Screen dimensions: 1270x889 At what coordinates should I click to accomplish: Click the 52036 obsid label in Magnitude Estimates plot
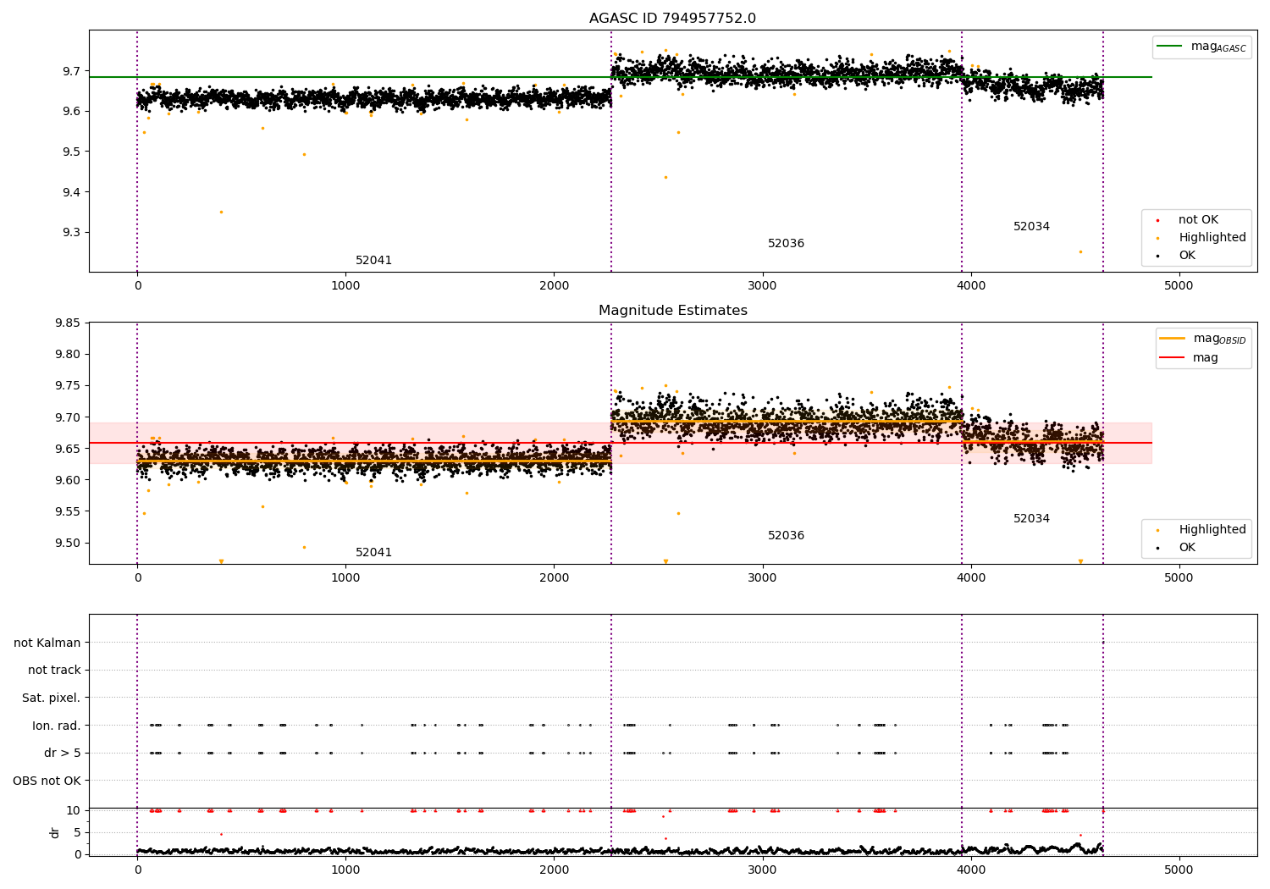tap(786, 536)
